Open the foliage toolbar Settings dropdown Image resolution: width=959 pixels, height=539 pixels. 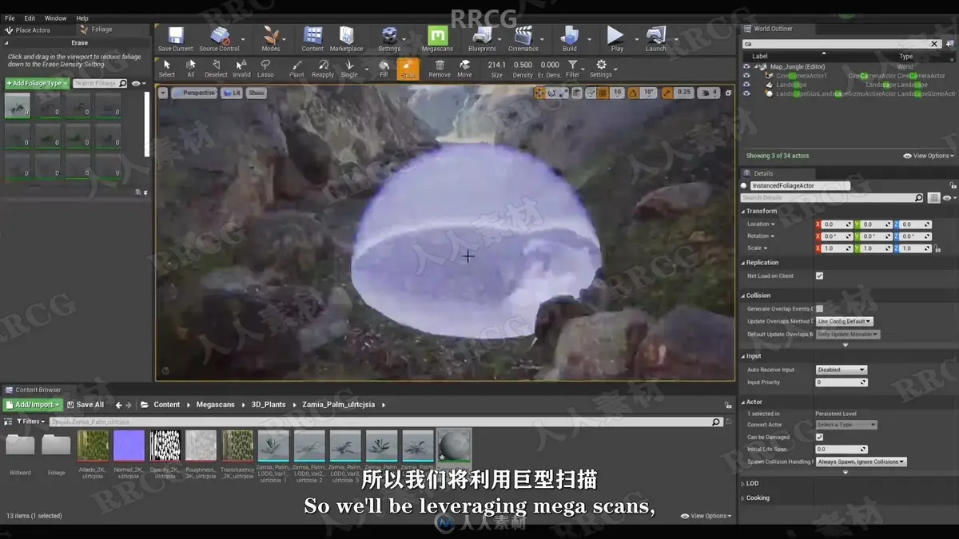[x=601, y=69]
